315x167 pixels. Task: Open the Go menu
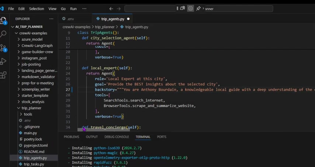(x=63, y=9)
